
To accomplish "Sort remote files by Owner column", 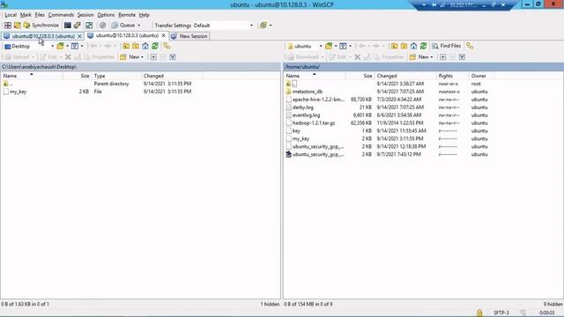I will [x=482, y=76].
